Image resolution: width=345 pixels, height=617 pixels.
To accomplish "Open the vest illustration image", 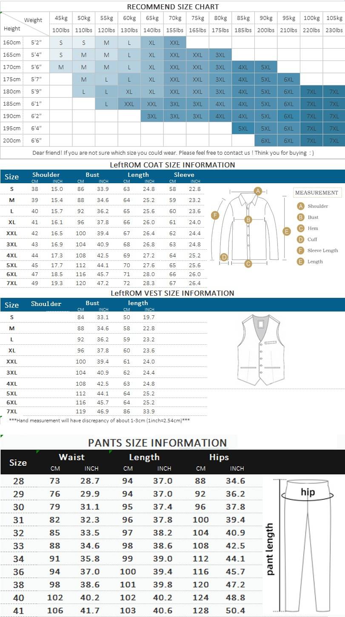I will [x=260, y=350].
